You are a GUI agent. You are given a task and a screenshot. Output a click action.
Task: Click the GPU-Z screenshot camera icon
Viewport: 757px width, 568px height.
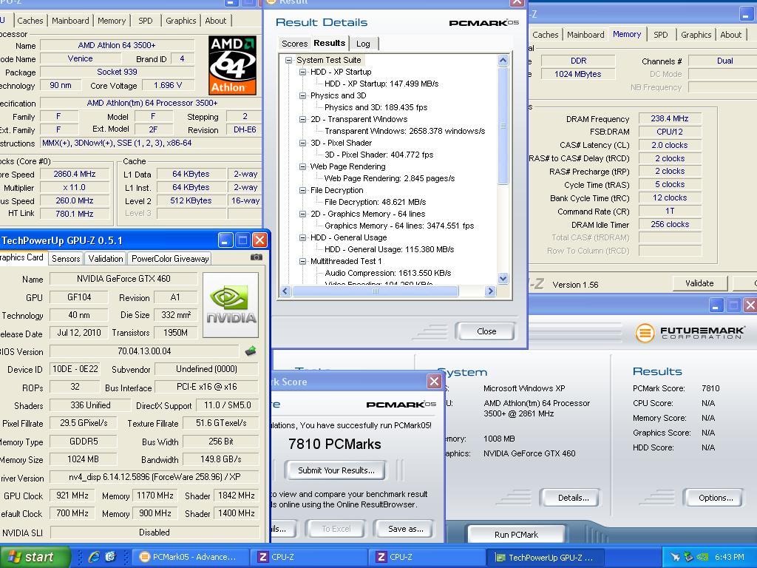[x=257, y=257]
